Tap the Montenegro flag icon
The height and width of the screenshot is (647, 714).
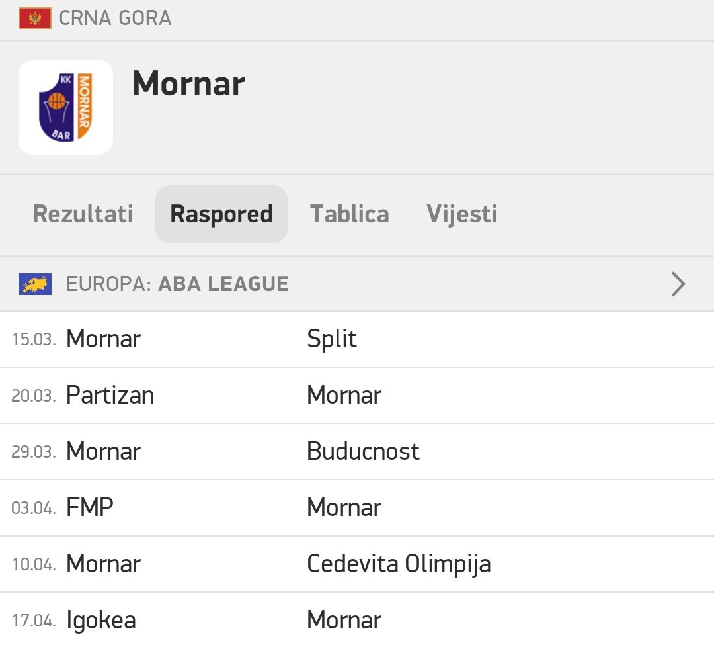(34, 18)
